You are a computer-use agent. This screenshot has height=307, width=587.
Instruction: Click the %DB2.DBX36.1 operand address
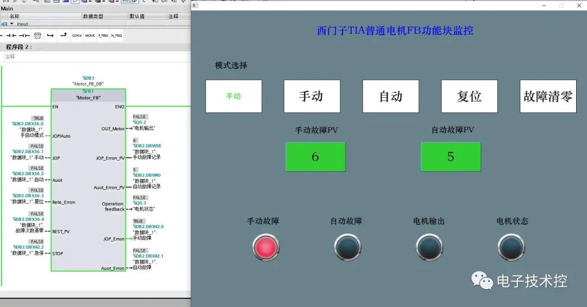tap(28, 152)
